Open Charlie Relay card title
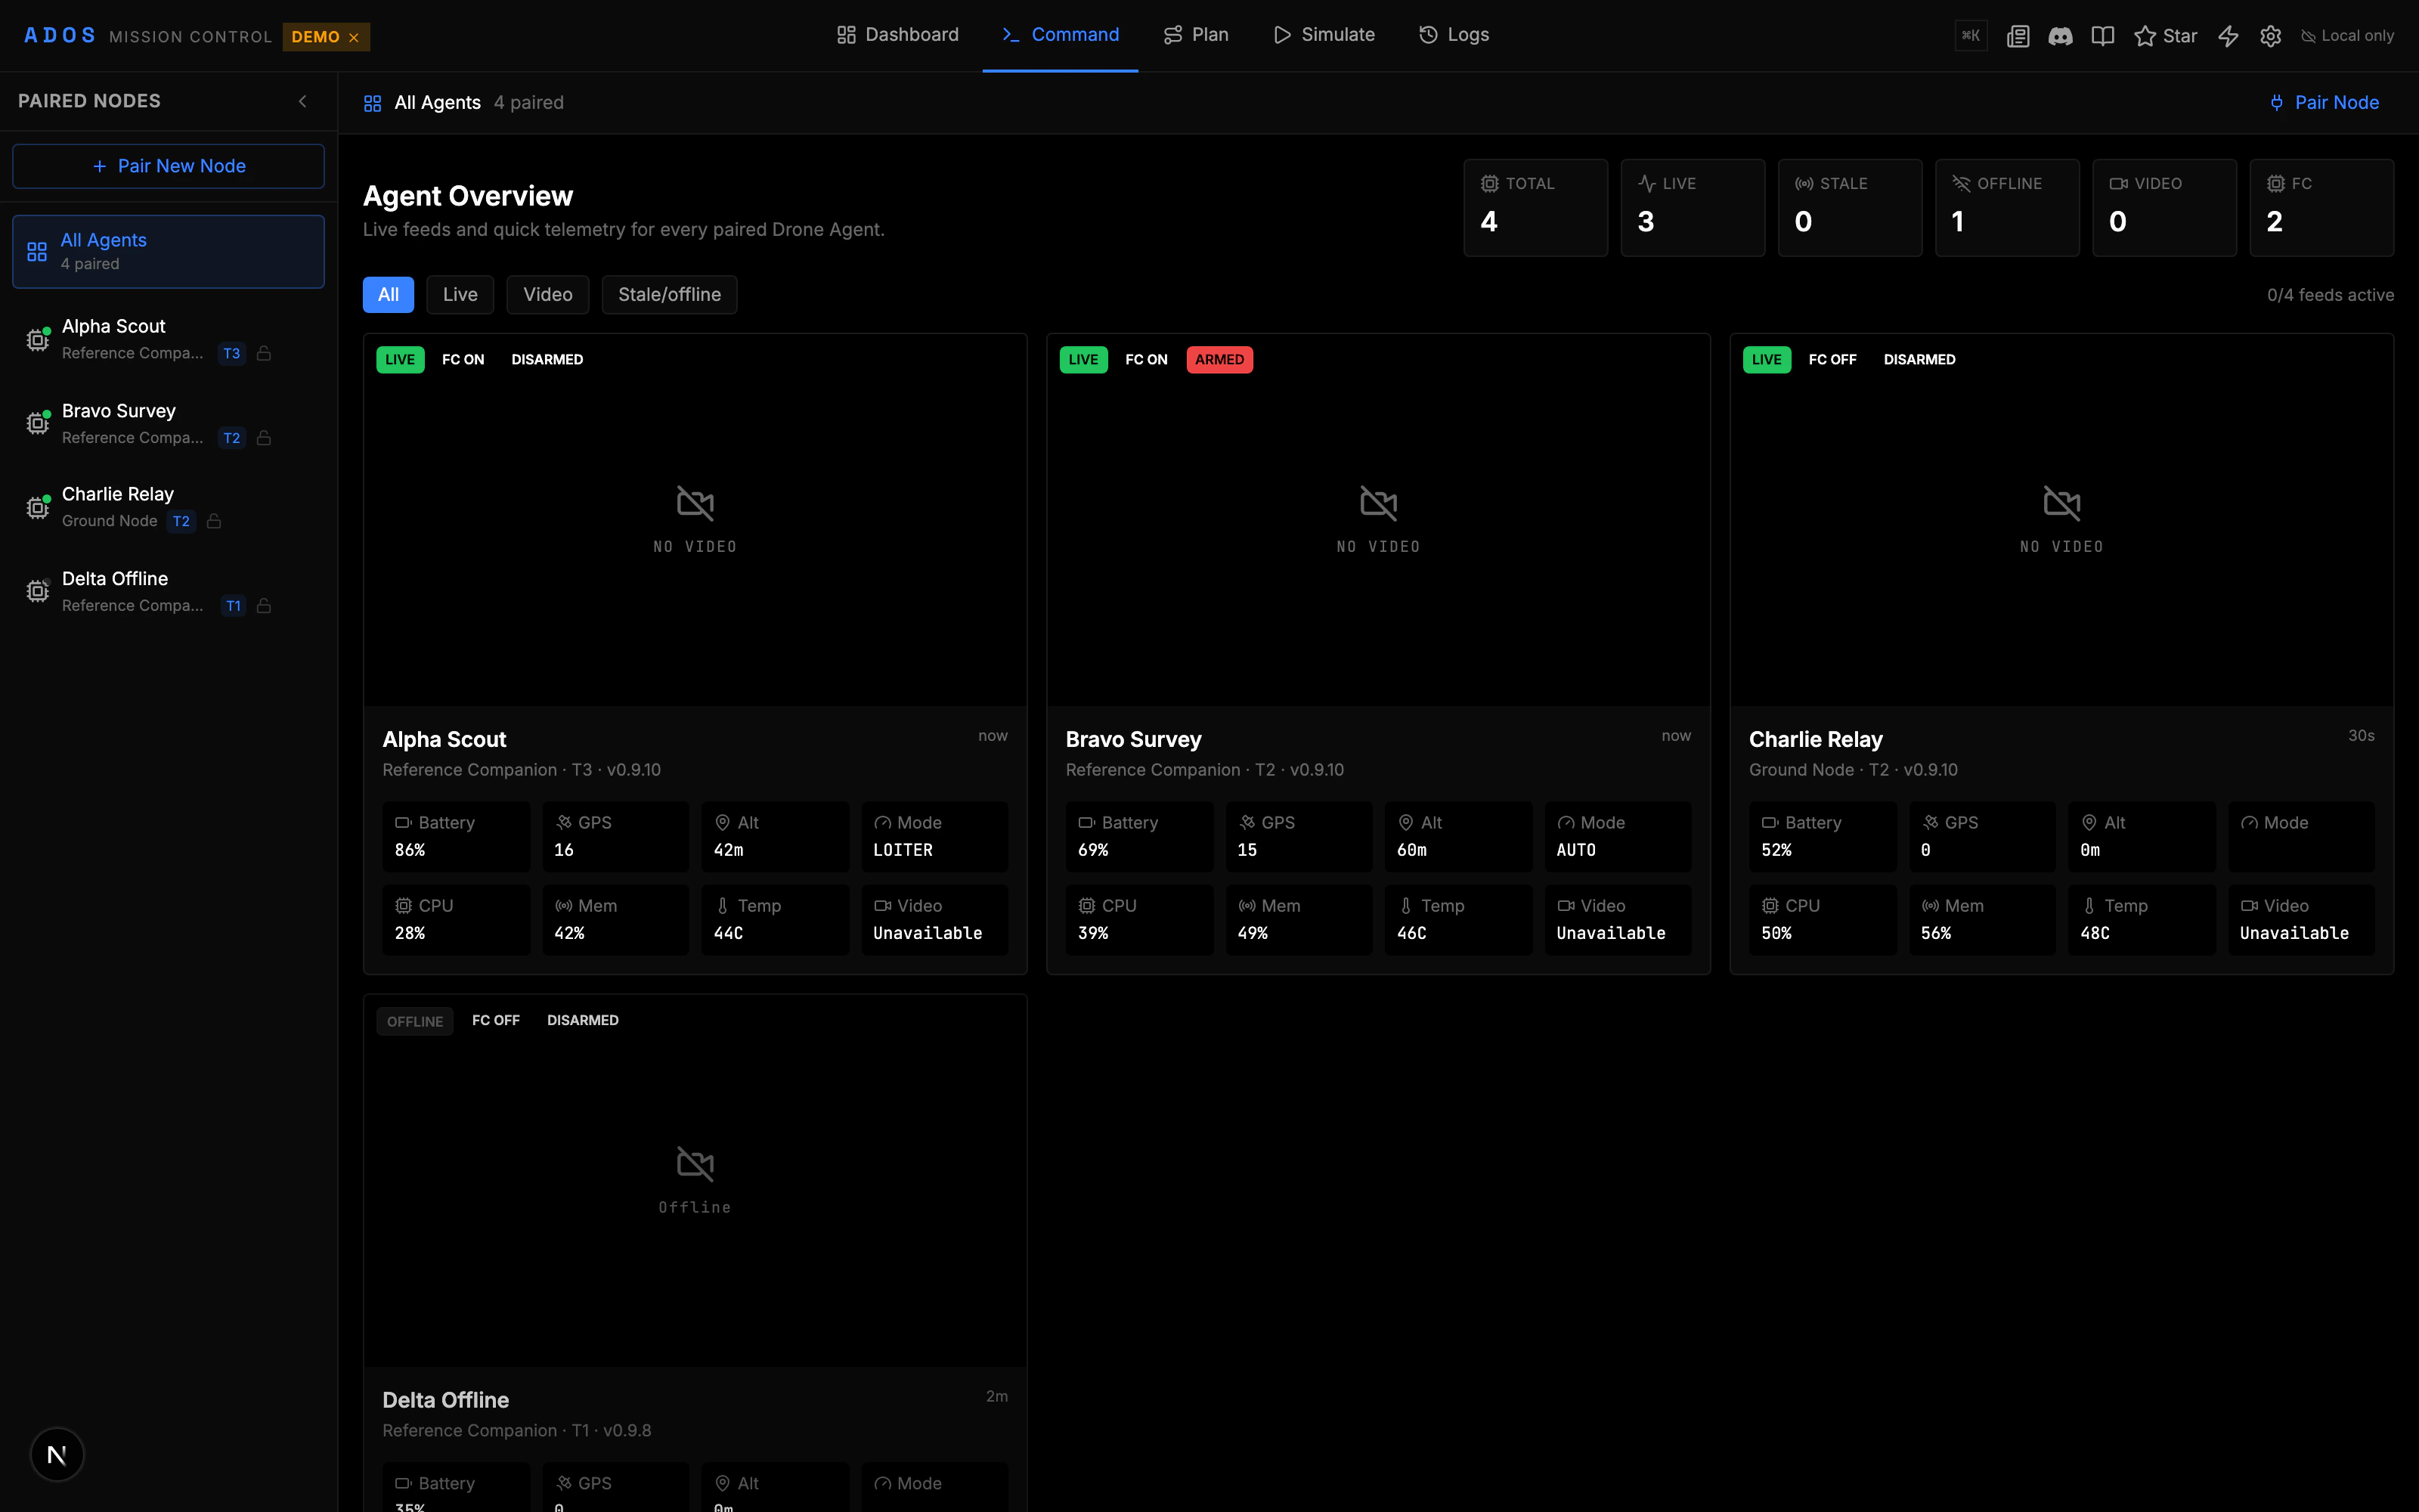Viewport: 2419px width, 1512px height. pos(1815,740)
